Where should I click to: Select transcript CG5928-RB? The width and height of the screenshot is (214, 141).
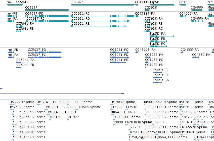(x=154, y=24)
